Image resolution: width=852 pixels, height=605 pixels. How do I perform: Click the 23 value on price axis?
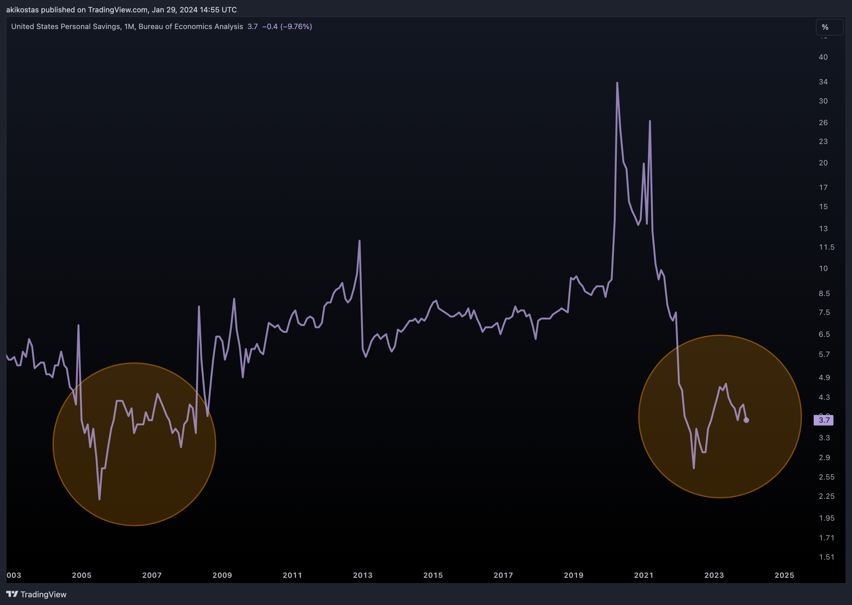pos(823,141)
